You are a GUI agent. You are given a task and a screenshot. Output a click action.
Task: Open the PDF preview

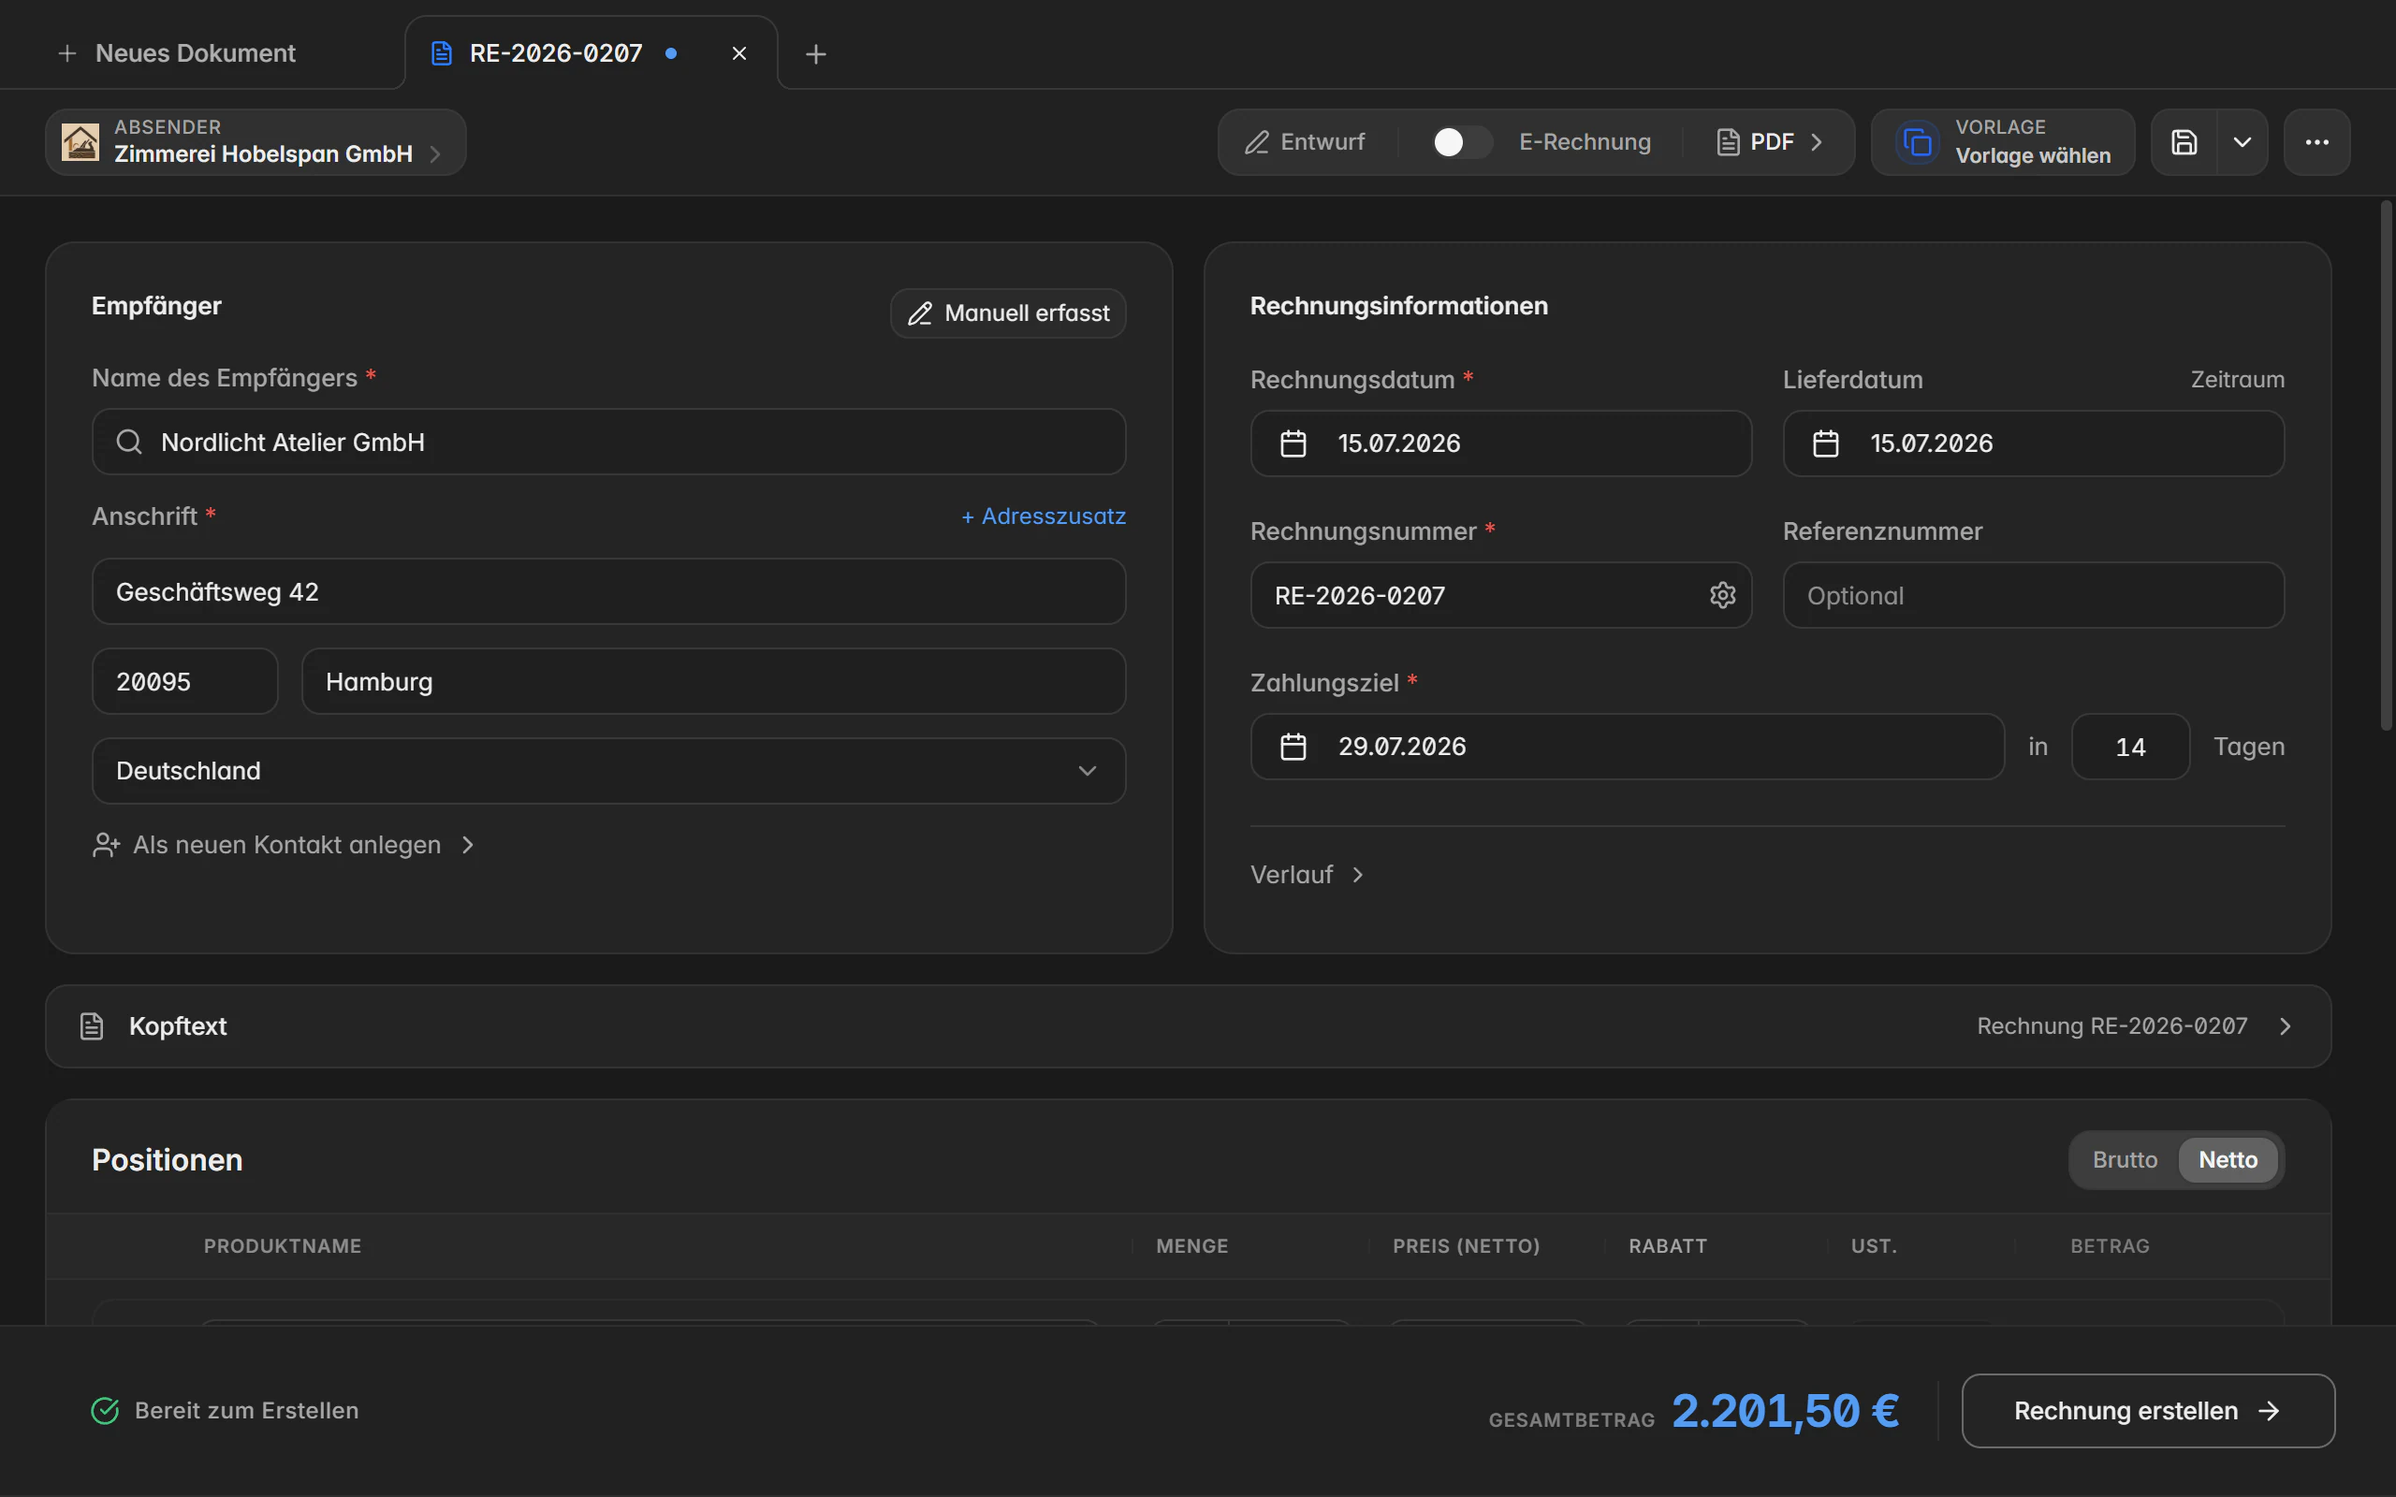tap(1769, 142)
